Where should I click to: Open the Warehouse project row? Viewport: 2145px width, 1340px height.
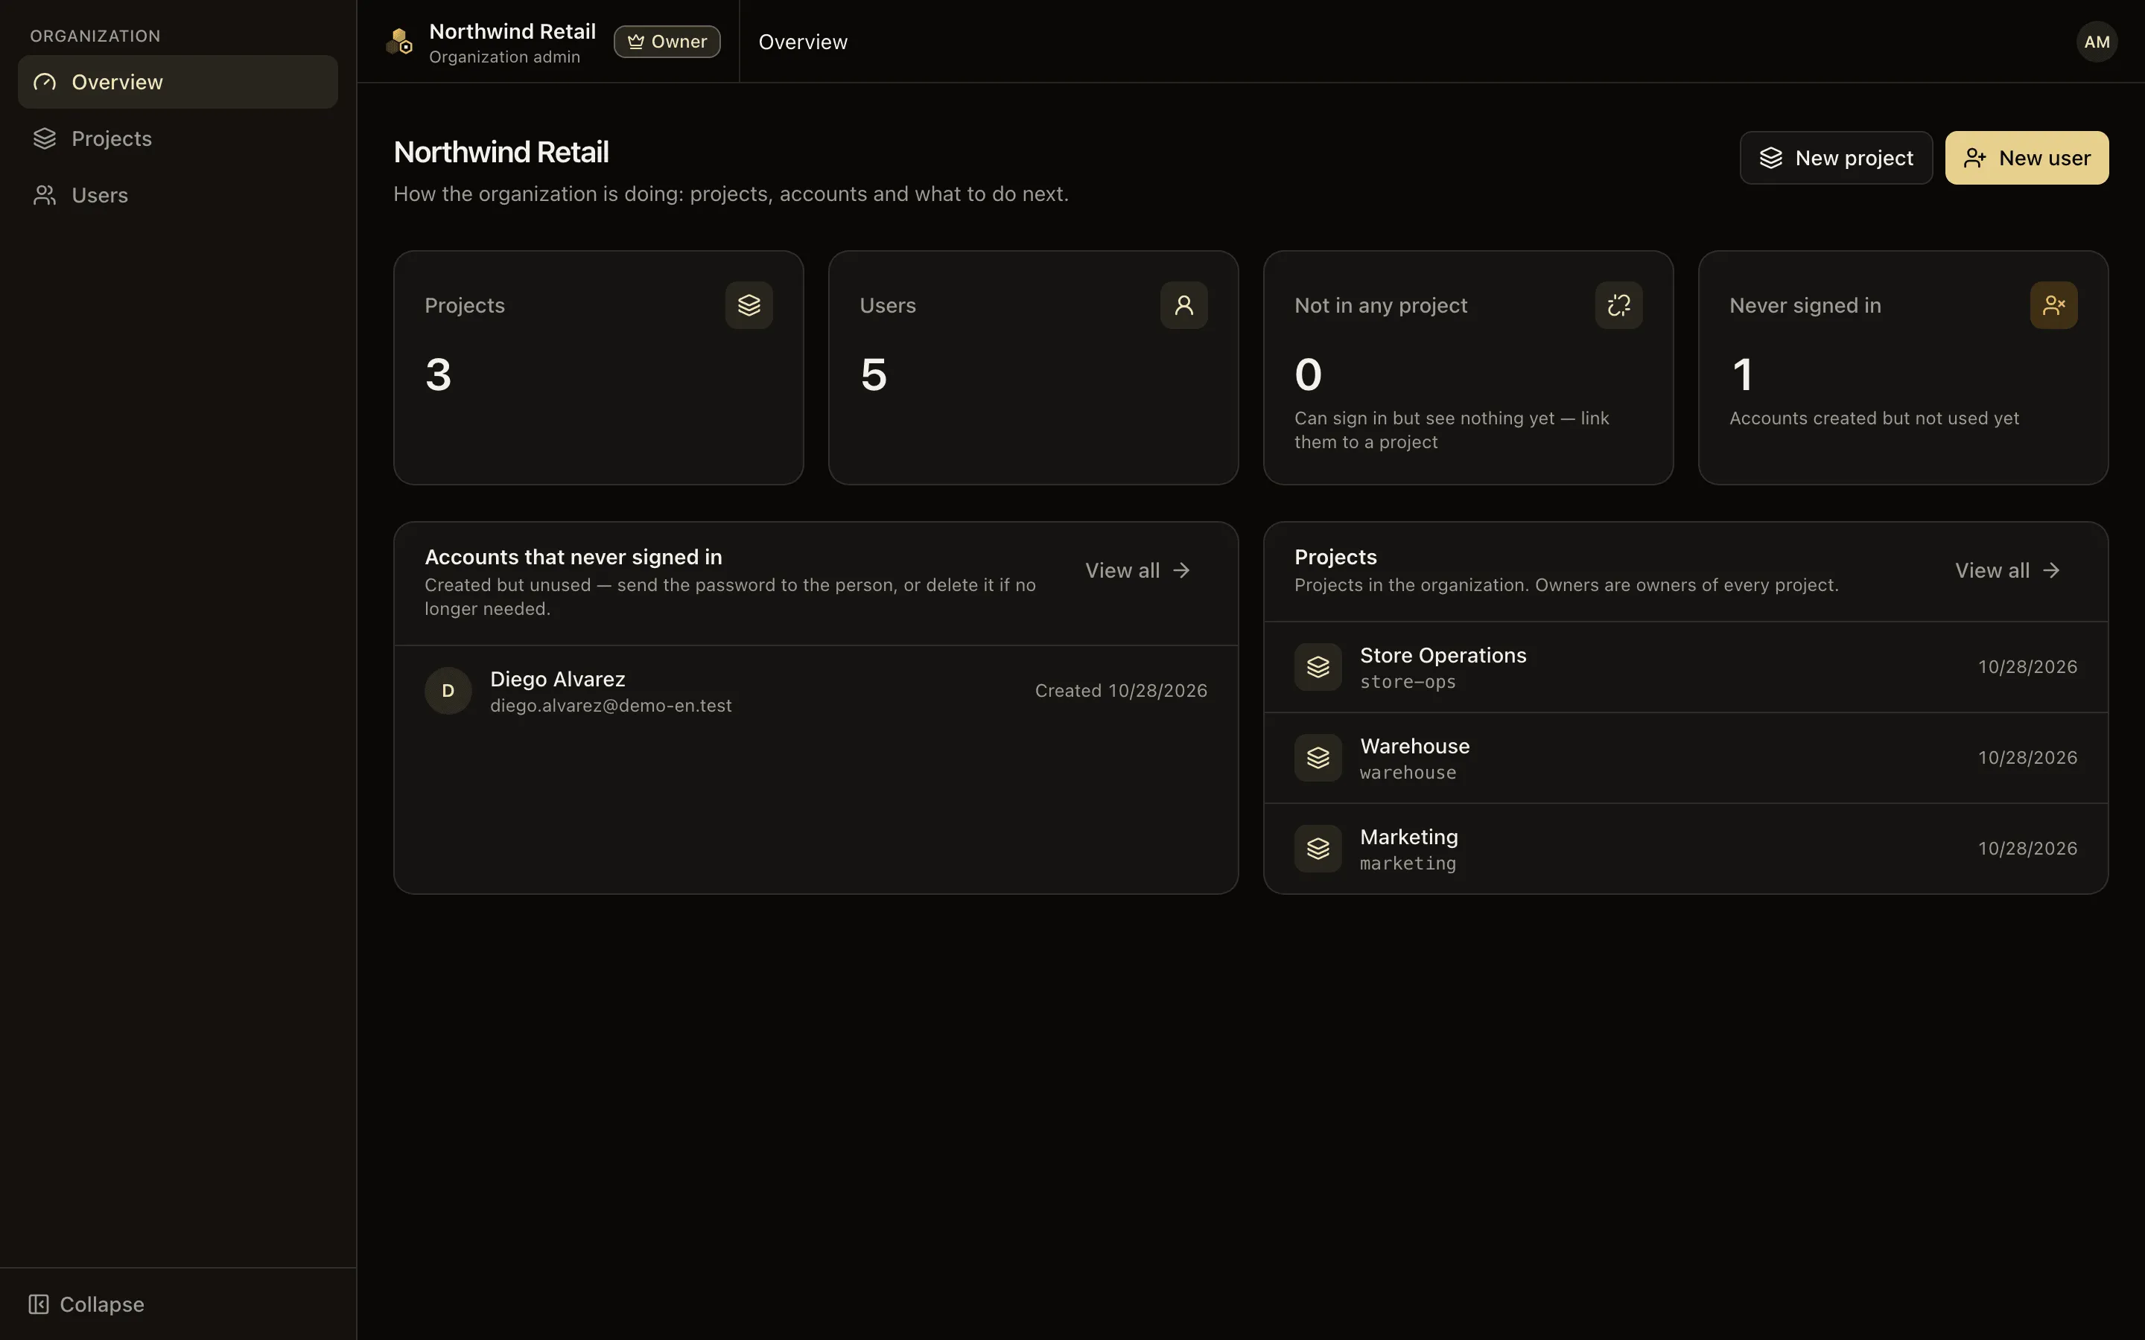coord(1686,758)
